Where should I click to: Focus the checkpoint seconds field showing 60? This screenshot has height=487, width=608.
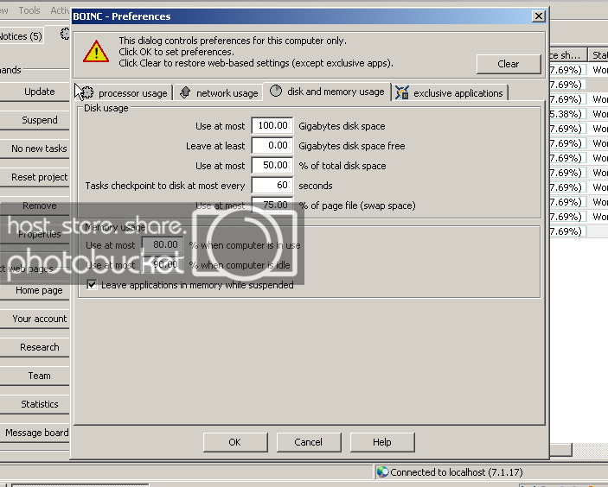coord(272,186)
